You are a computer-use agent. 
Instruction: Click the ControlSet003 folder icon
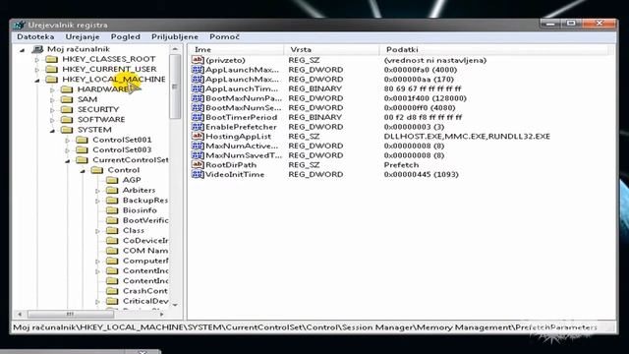coord(82,149)
